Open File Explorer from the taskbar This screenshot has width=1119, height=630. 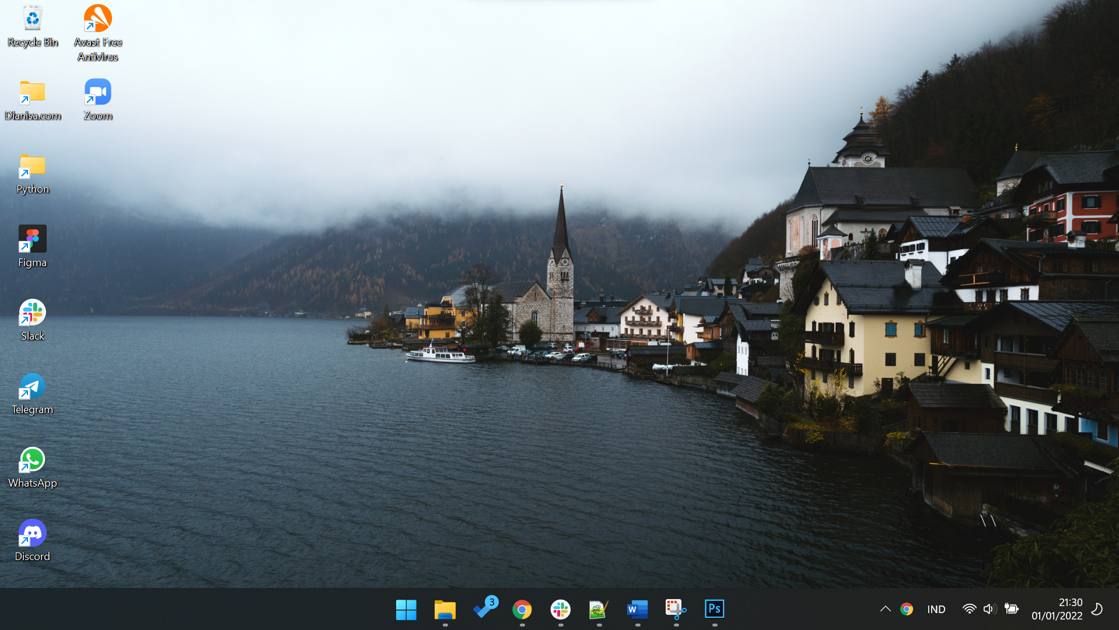(x=445, y=609)
